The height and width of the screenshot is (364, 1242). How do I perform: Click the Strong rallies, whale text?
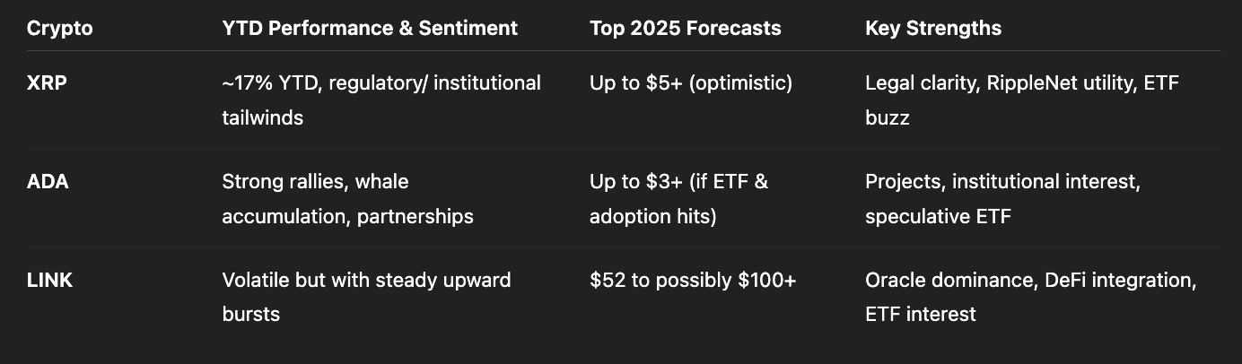coord(315,182)
